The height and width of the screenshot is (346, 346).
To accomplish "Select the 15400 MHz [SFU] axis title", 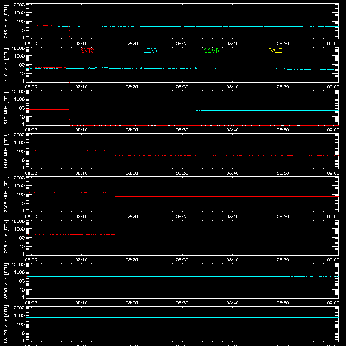I will click(x=6, y=325).
